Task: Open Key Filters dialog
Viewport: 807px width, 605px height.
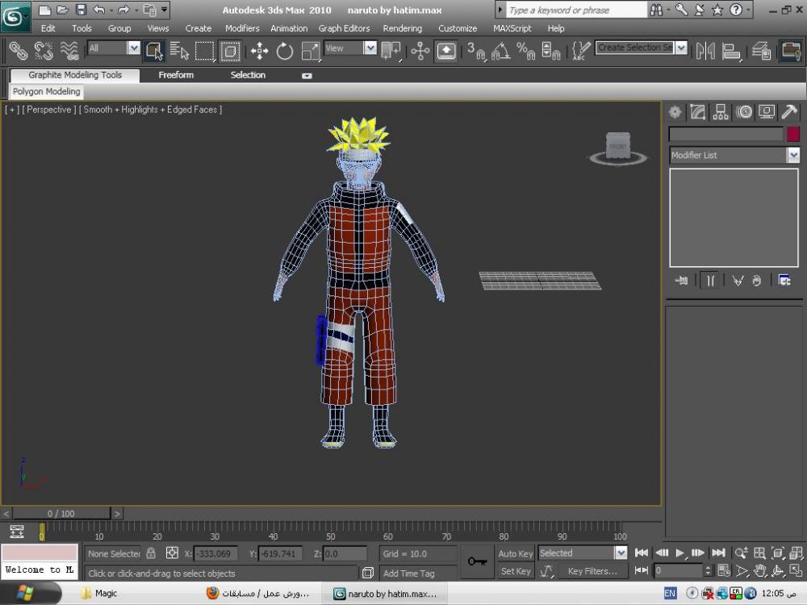Action: pos(592,571)
